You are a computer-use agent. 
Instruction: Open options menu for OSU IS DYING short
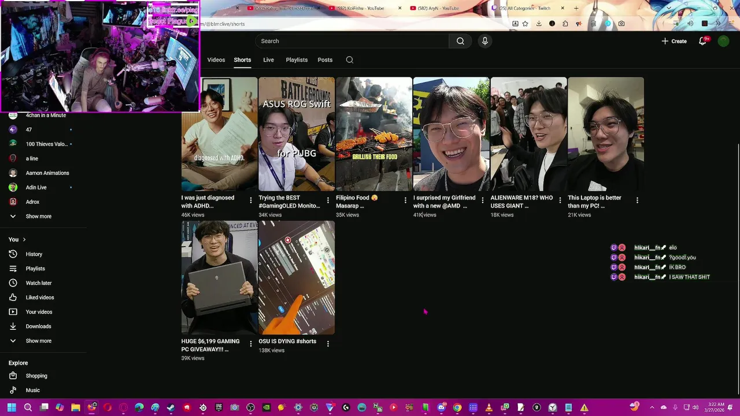(x=328, y=344)
